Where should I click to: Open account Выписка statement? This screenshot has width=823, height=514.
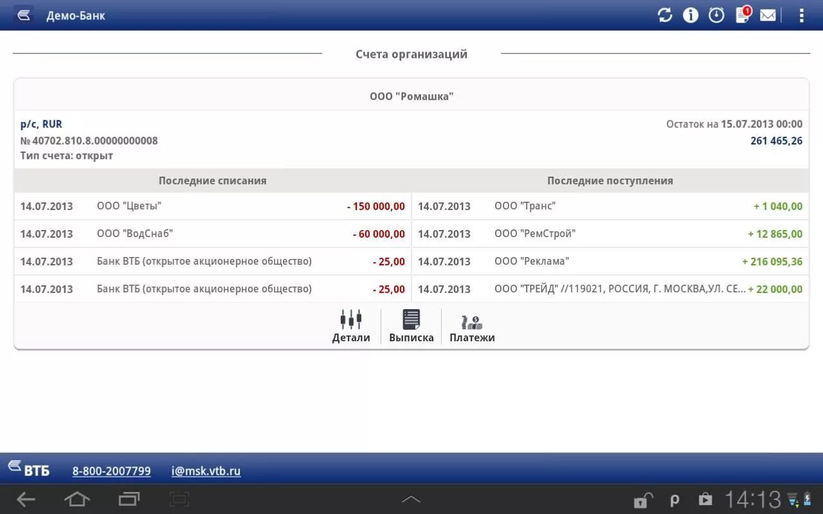click(411, 326)
